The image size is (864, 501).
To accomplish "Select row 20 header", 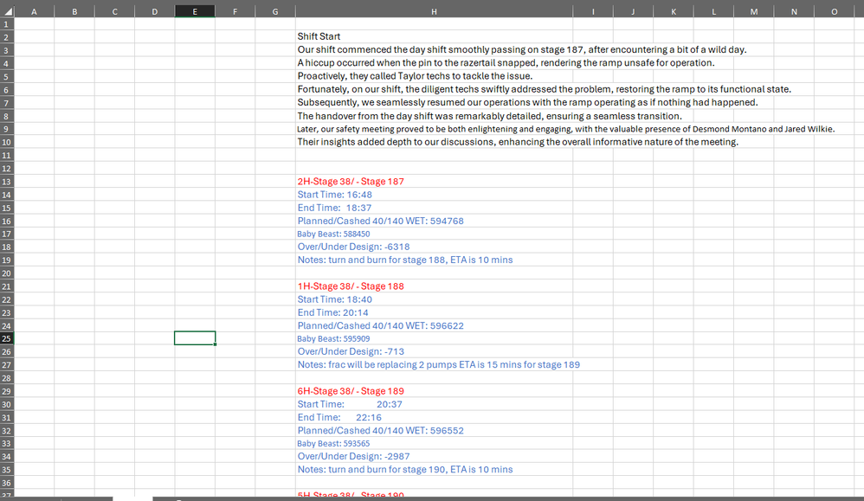I will [x=7, y=273].
